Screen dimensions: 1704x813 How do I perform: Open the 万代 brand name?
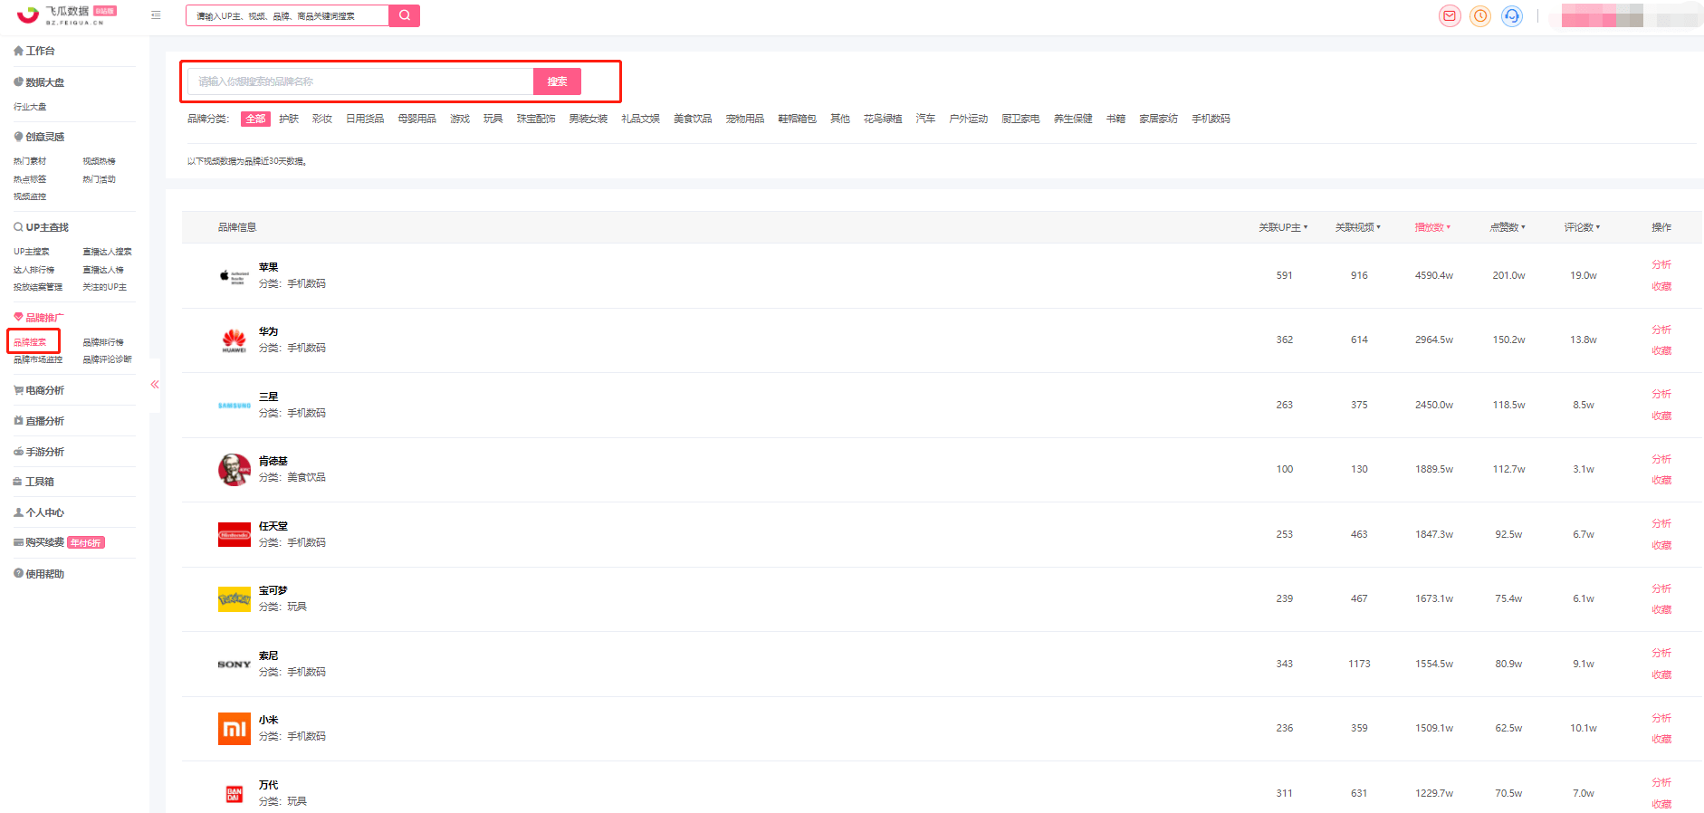[x=269, y=785]
